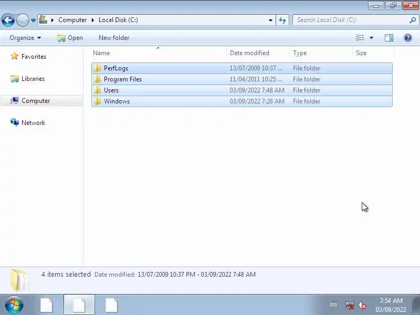Viewport: 420px width, 315px height.
Task: Click the Favorites star icon
Action: pyautogui.click(x=15, y=56)
